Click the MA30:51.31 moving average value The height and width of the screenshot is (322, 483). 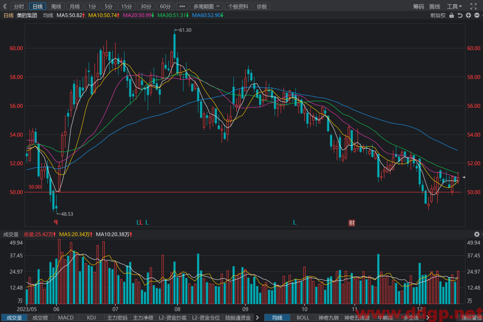(x=173, y=15)
